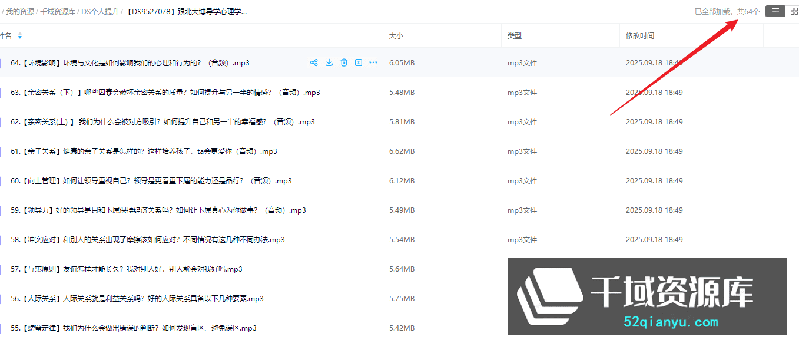This screenshot has height=353, width=799.
Task: Click the 5.42MB size cell
Action: pos(402,328)
